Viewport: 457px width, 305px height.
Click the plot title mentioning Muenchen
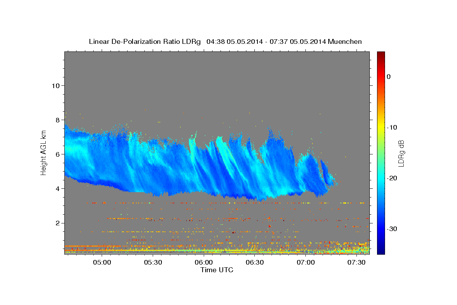click(x=225, y=42)
